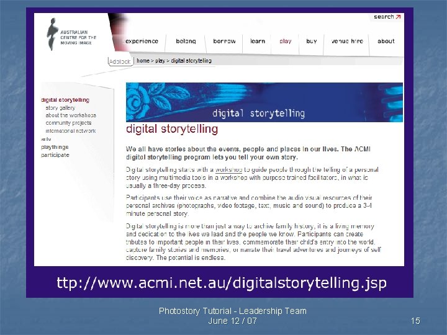This screenshot has height=335, width=447.
Task: Click the acmi.net.au URL caption
Action: click(x=222, y=283)
